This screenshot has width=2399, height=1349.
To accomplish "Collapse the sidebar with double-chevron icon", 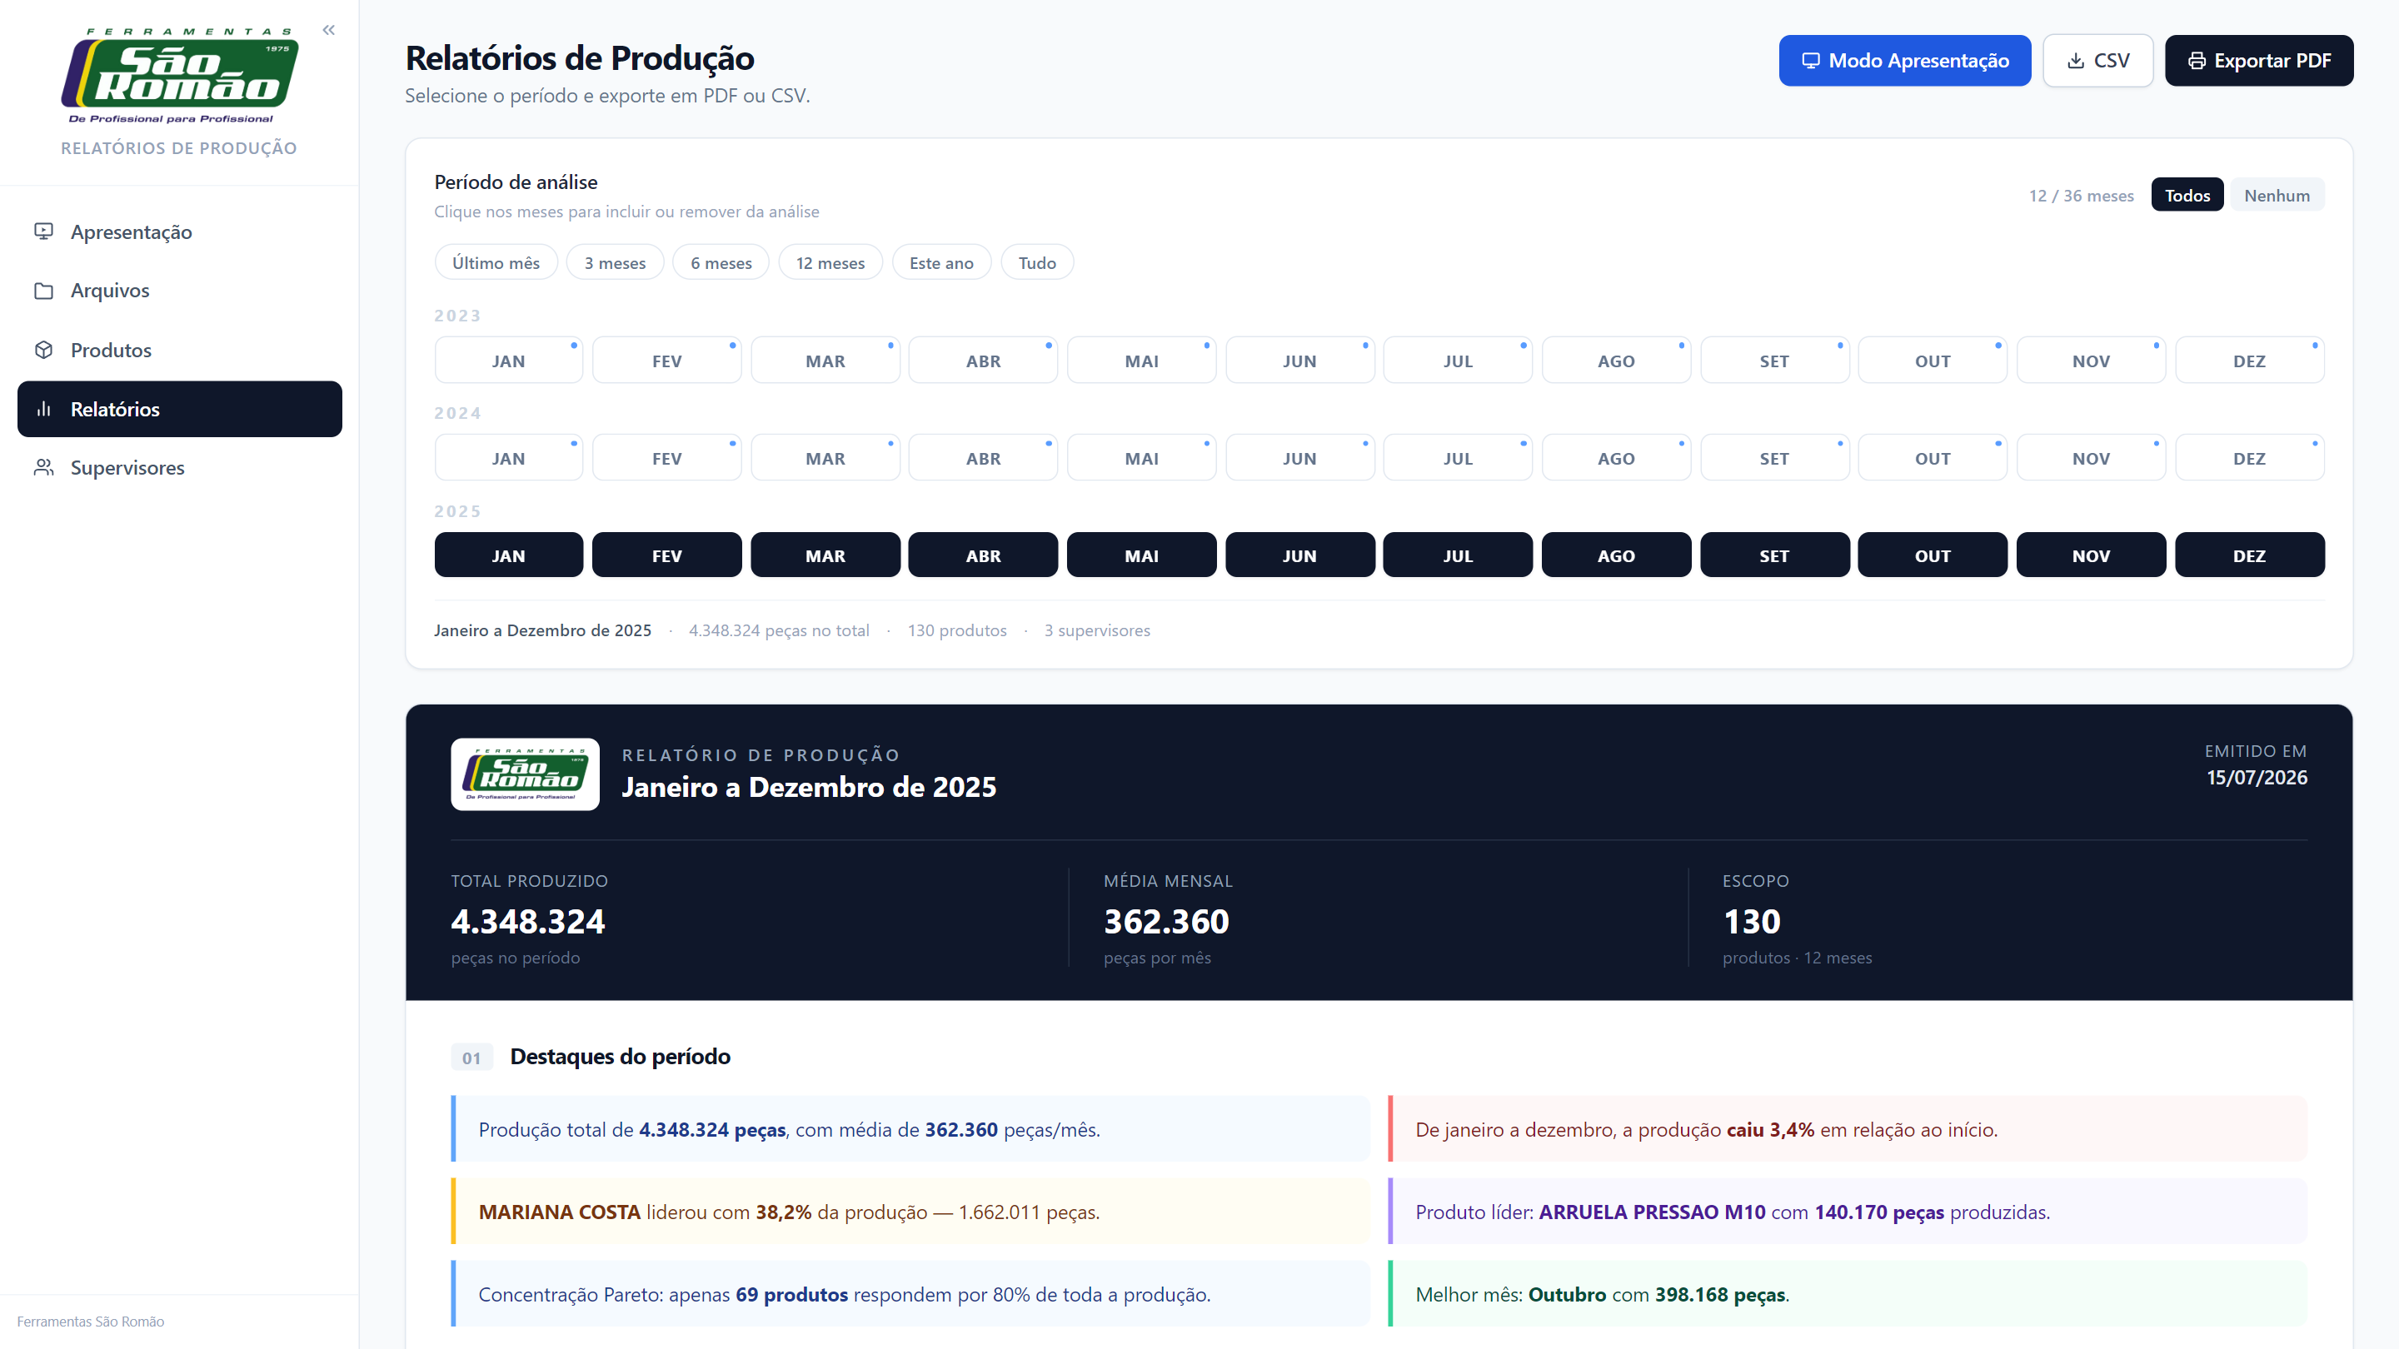I will 329,30.
